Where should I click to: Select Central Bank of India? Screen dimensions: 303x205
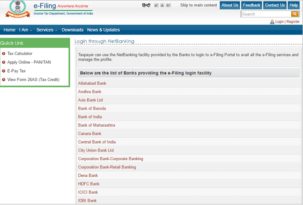pyautogui.click(x=97, y=142)
